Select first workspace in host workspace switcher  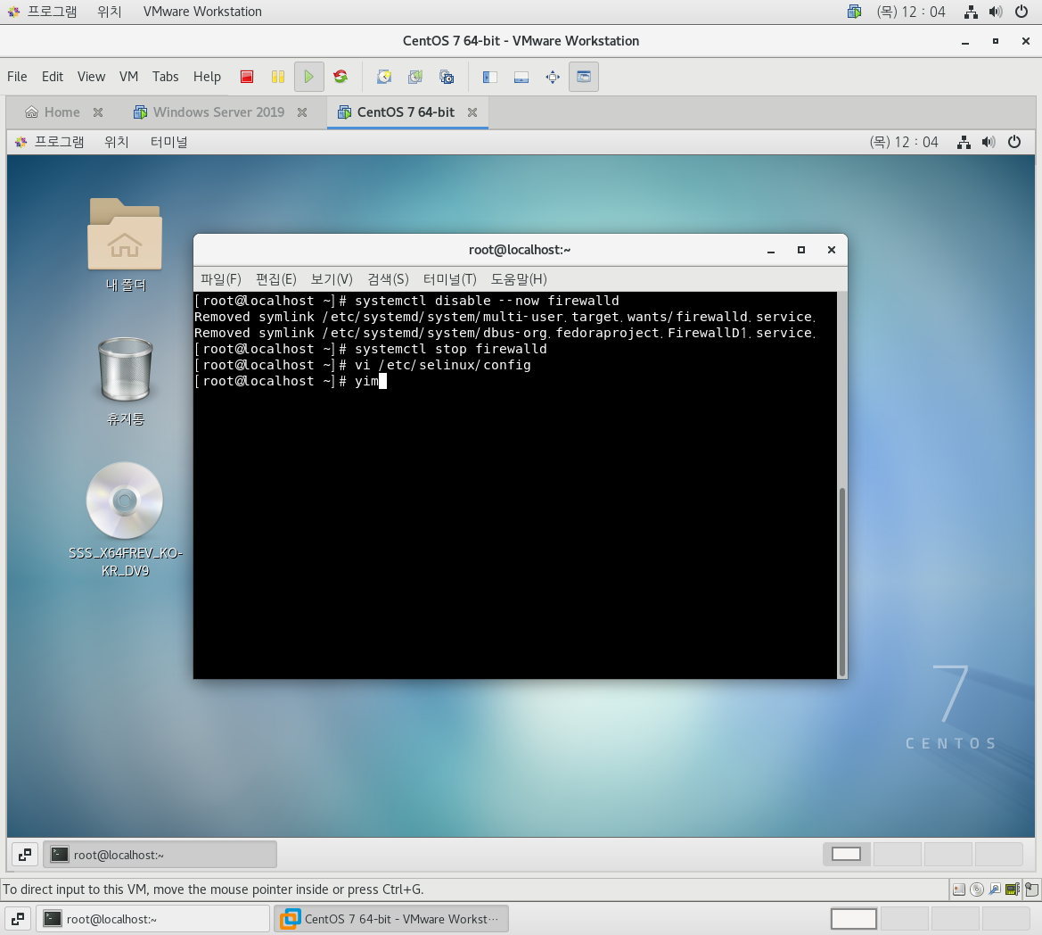[854, 919]
